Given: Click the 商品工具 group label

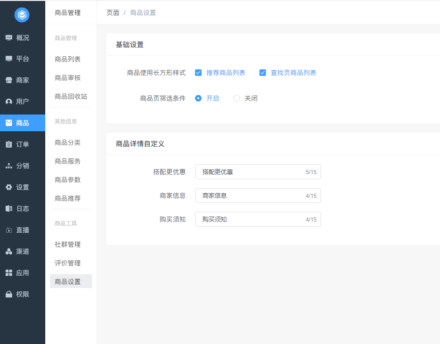Looking at the screenshot, I should pos(66,223).
